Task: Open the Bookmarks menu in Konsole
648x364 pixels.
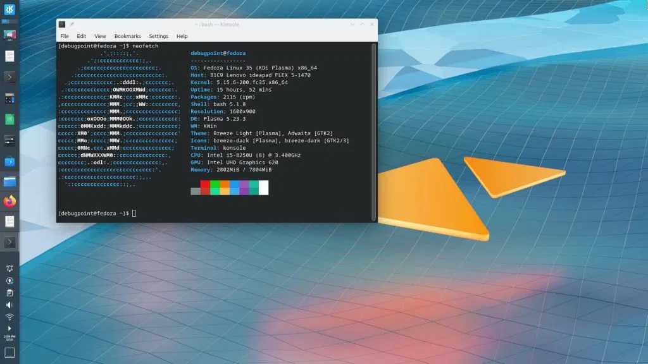Action: click(x=128, y=36)
